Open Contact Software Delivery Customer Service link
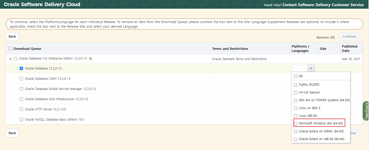The image size is (369, 150). (x=323, y=5)
